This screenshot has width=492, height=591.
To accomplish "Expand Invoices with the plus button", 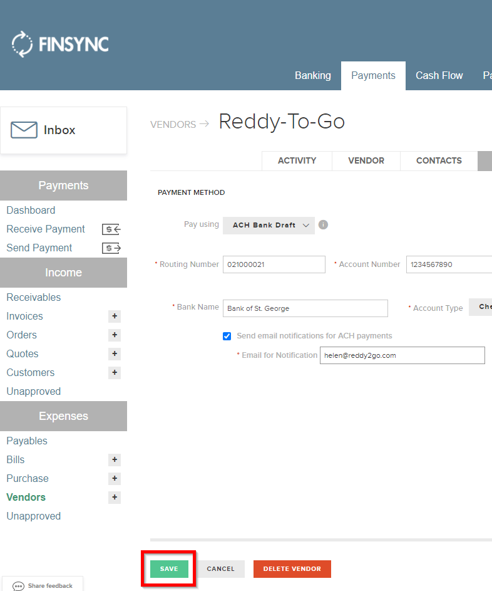I will pyautogui.click(x=115, y=316).
